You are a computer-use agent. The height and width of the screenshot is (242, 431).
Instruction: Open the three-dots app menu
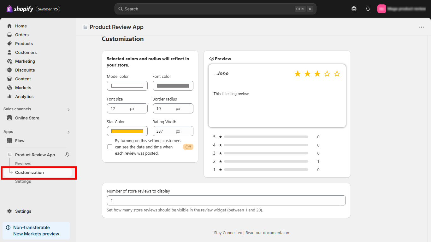[421, 27]
